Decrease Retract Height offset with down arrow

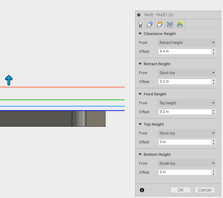pos(214,83)
